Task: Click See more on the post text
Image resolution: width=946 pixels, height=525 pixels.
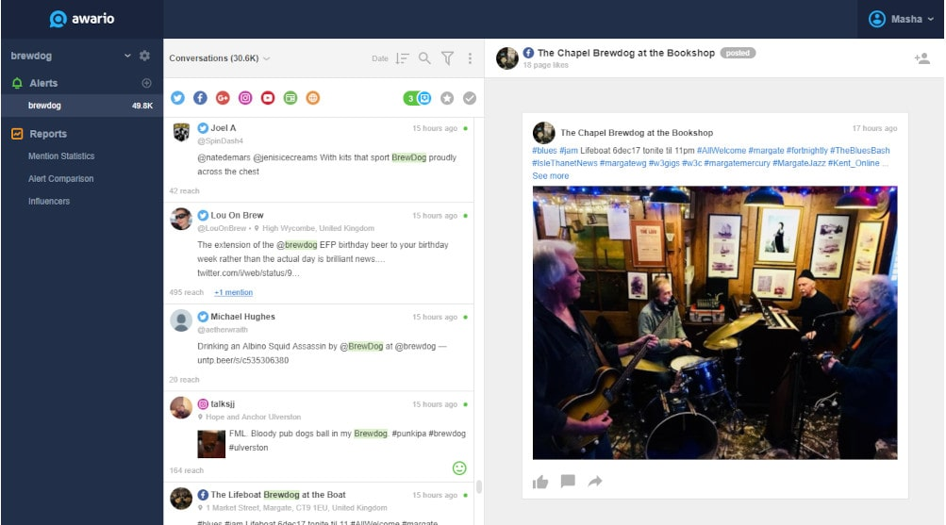Action: 550,176
